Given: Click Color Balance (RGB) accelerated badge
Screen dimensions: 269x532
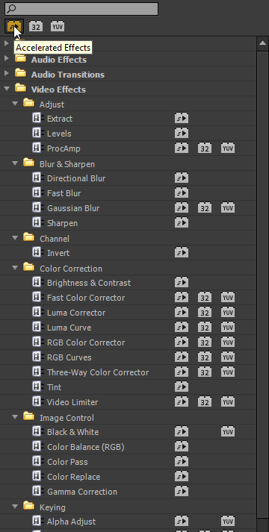Looking at the screenshot, I should (x=182, y=446).
